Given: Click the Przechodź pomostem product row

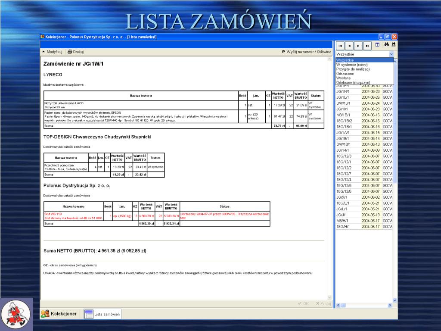Looking at the screenshot, I should click(104, 167).
